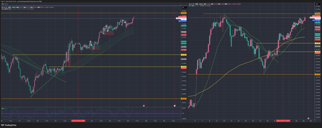322x128 pixels.
Task: Click the TradingView logo at bottom left
Action: pos(9,125)
